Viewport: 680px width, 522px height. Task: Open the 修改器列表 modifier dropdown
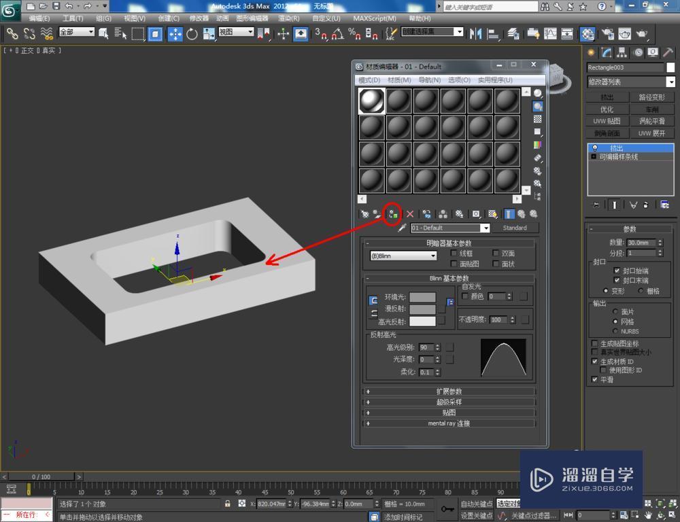630,82
